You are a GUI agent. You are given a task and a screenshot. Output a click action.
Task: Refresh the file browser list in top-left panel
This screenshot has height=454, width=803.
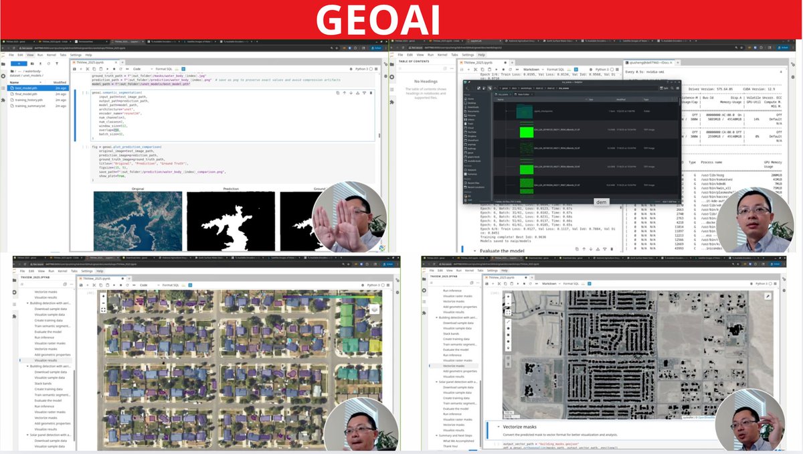click(x=49, y=64)
